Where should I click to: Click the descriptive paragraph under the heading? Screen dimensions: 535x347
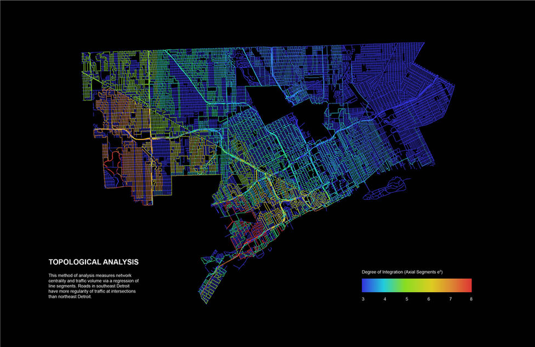point(94,286)
